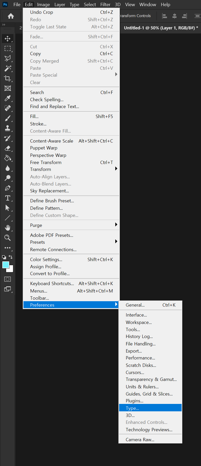Click the align horizontal centers icon
Image resolution: width=201 pixels, height=466 pixels.
coord(174,16)
